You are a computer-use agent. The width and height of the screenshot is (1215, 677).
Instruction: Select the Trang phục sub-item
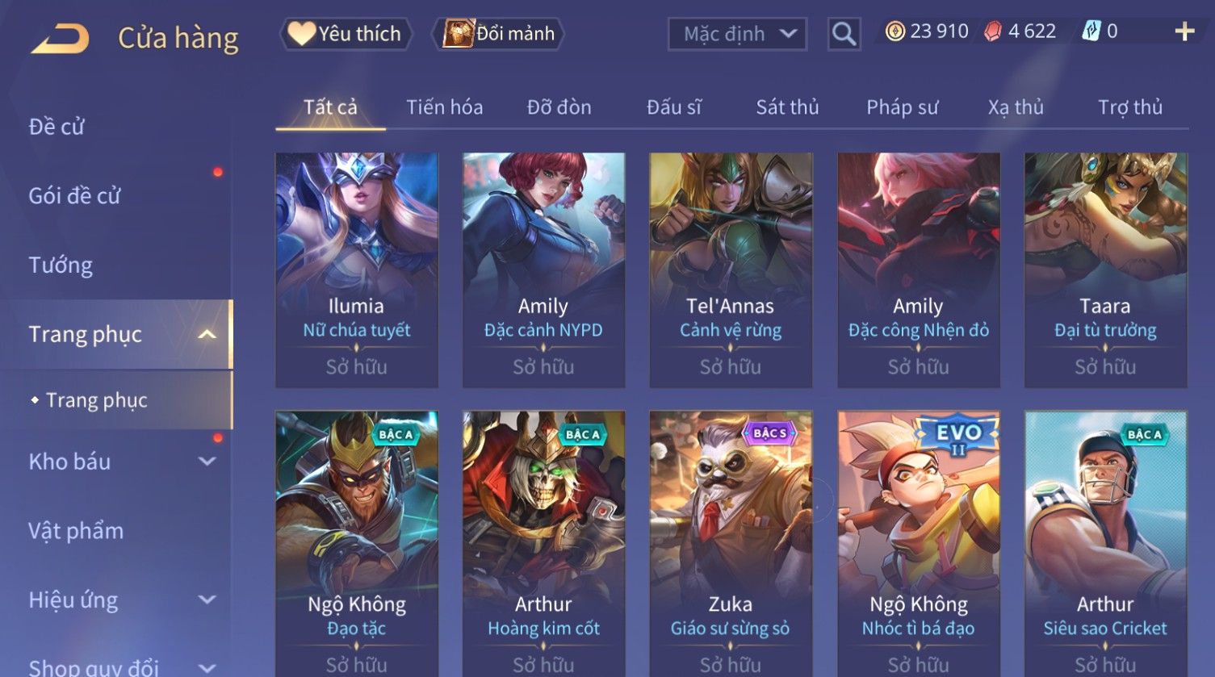(97, 400)
